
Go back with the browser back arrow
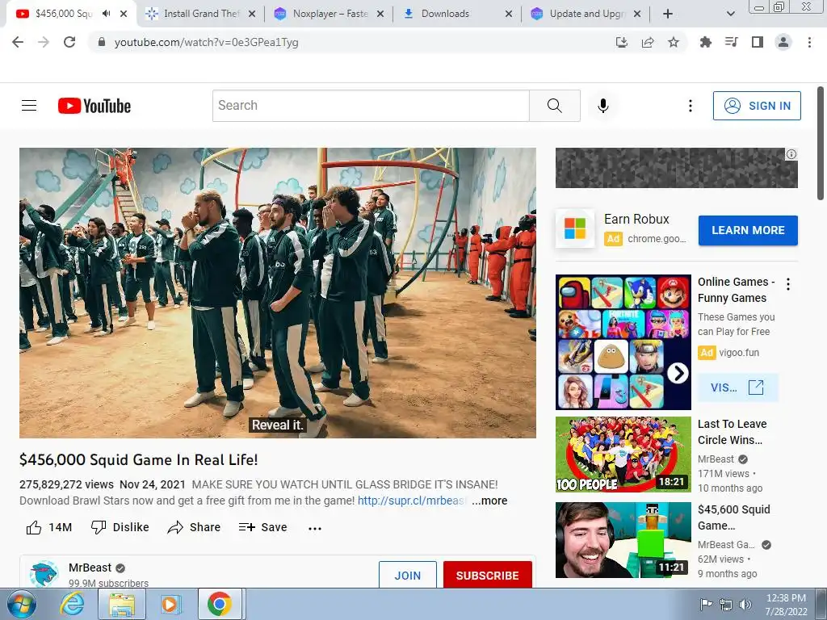(x=18, y=42)
